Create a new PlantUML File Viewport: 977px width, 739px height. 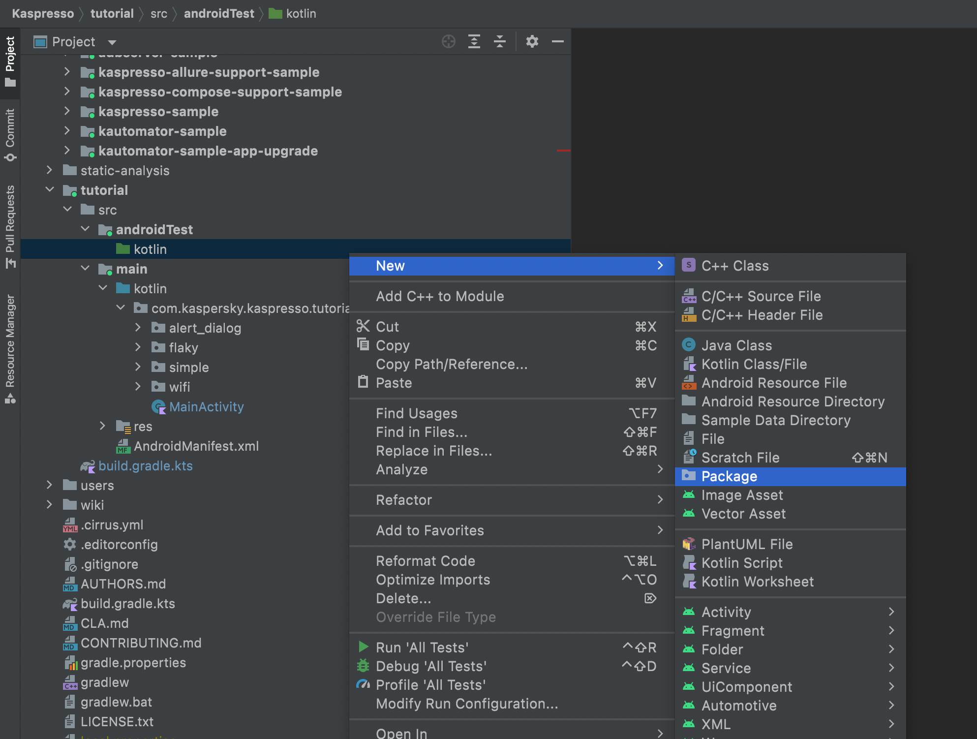pos(791,544)
